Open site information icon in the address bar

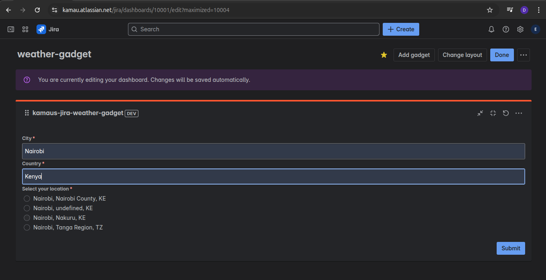[x=55, y=10]
